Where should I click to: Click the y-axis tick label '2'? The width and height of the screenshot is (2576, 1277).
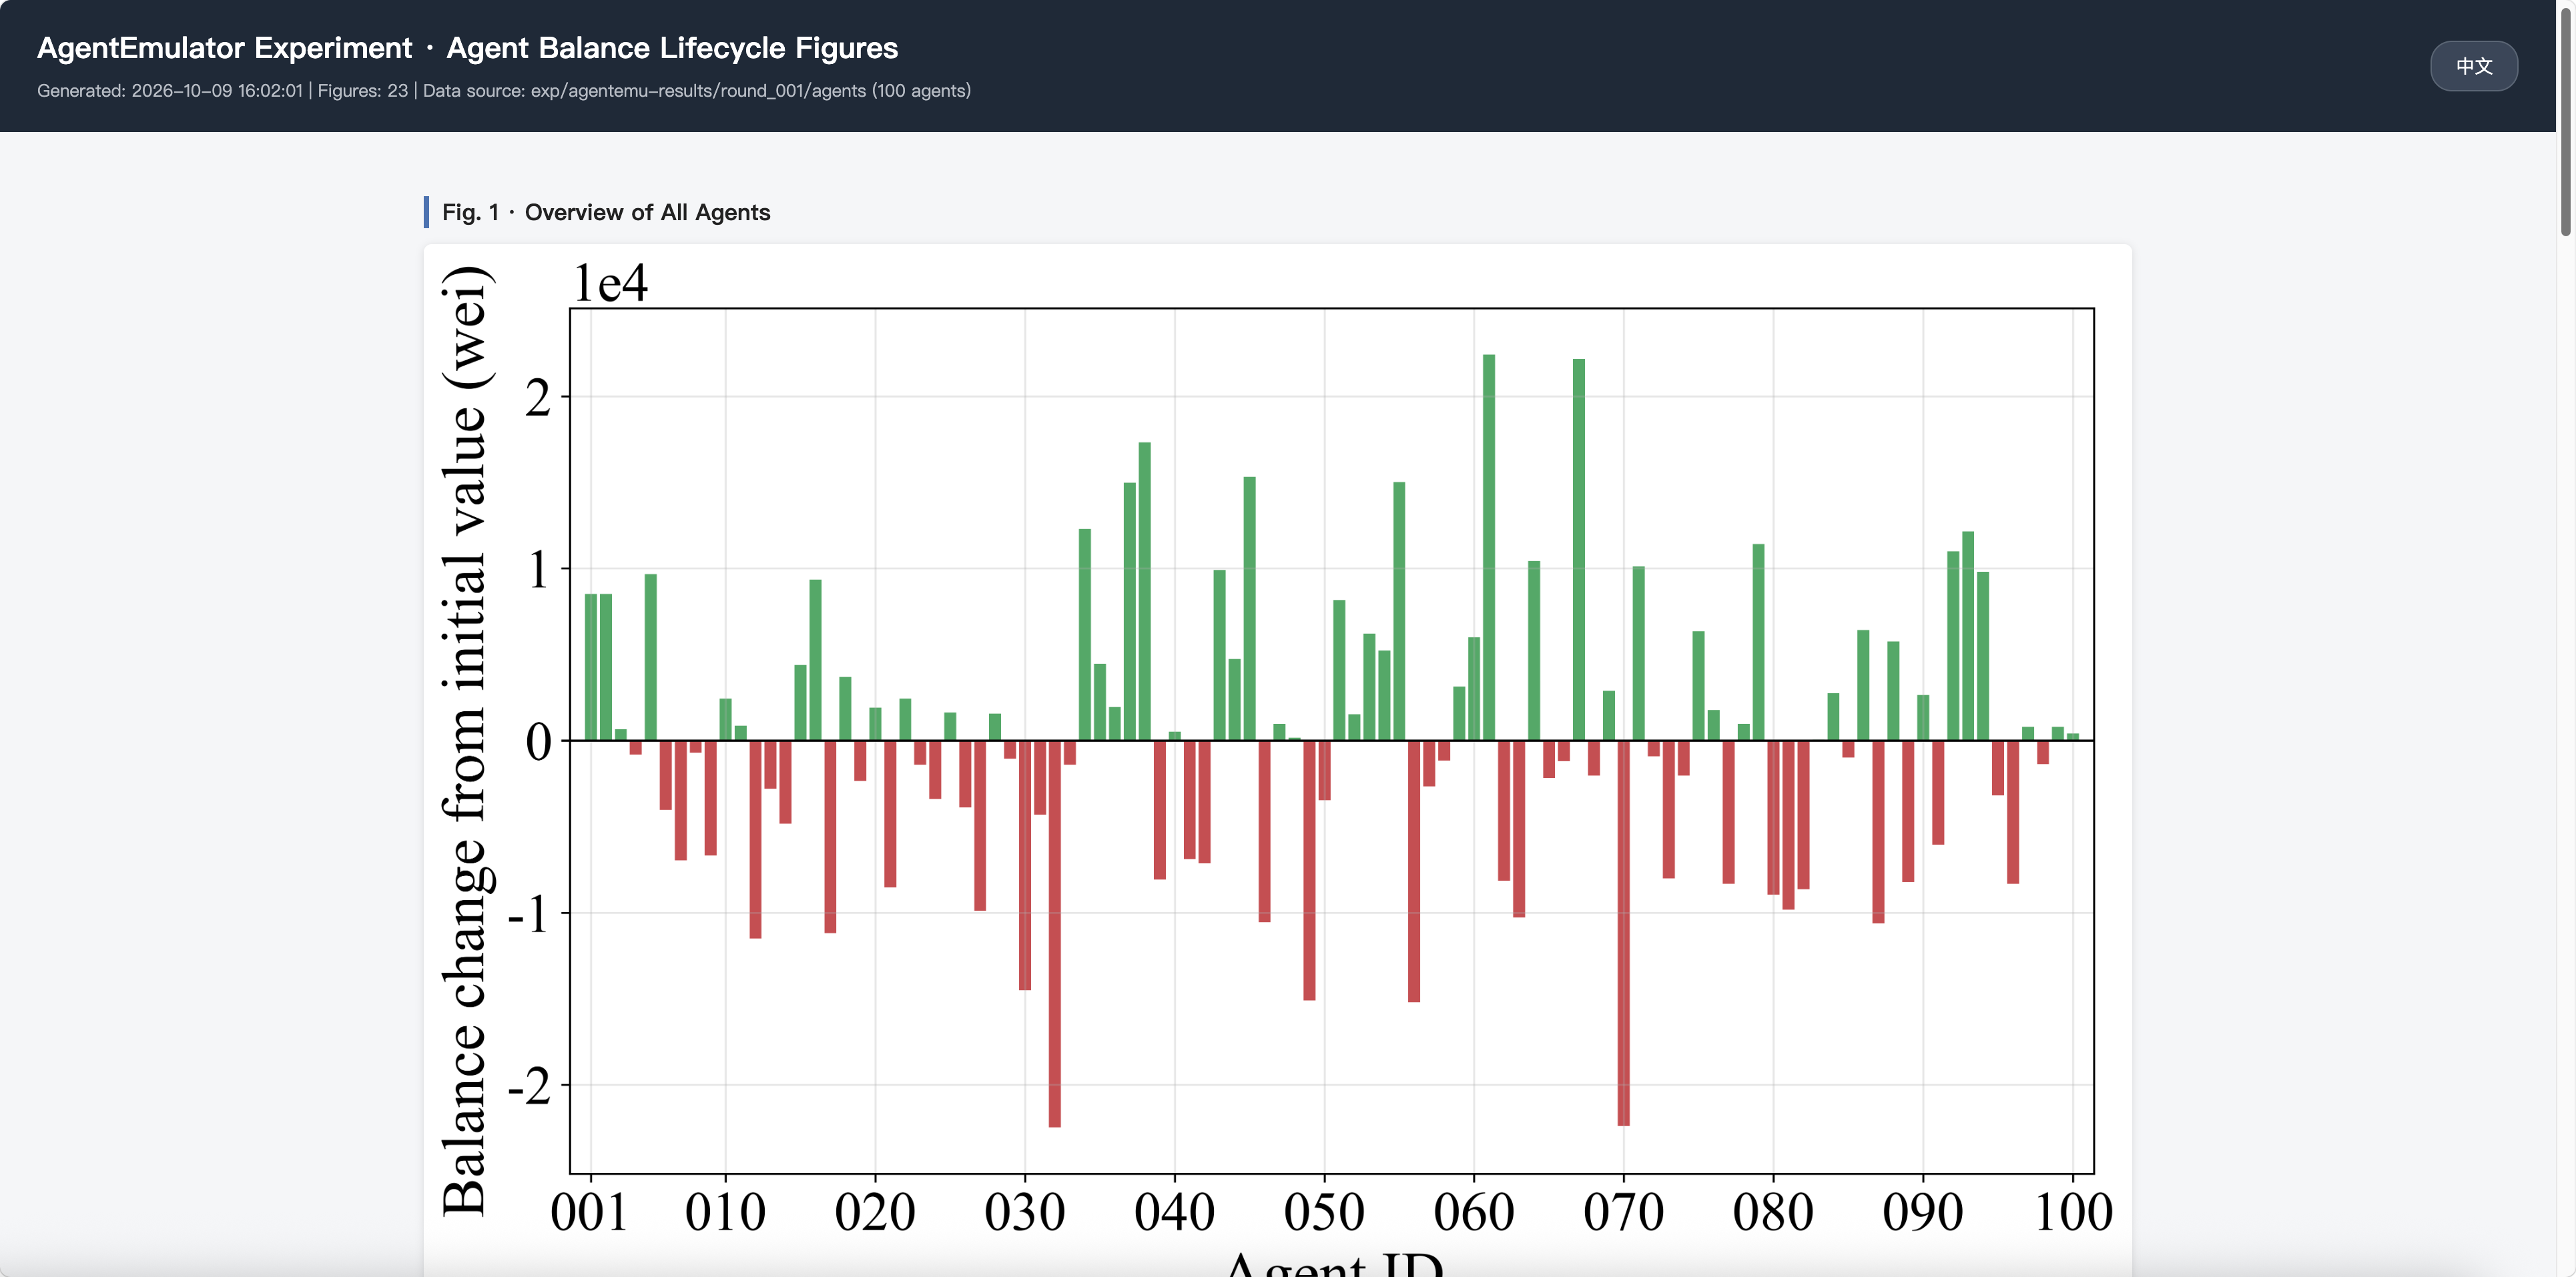[x=538, y=398]
